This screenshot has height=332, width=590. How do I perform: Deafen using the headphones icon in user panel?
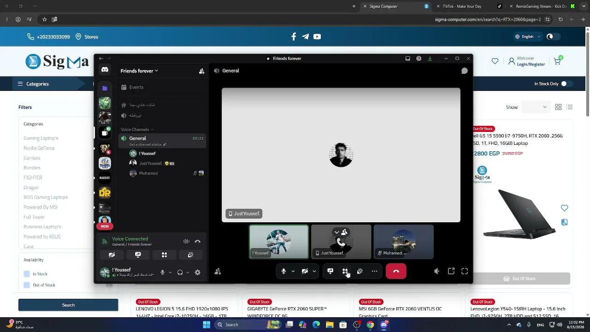pyautogui.click(x=180, y=273)
